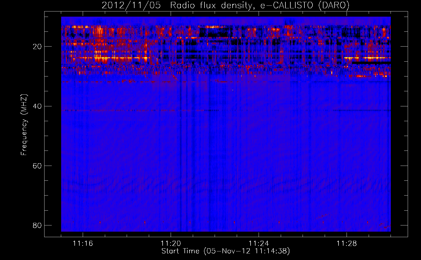Click the 40 MHz frequency tick label
This screenshot has width=421, height=260.
click(x=37, y=106)
